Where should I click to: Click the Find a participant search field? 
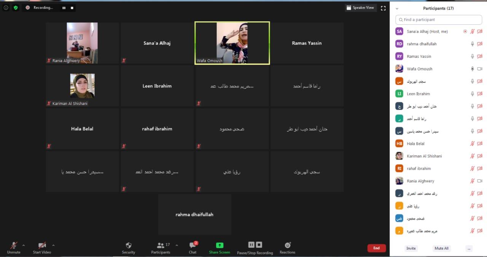coord(438,20)
